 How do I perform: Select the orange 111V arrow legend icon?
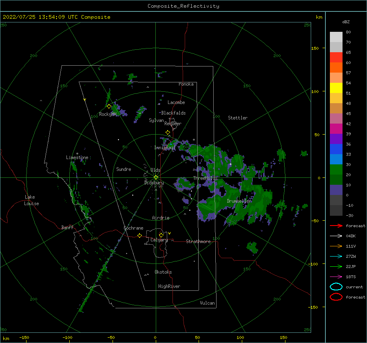pos(336,246)
